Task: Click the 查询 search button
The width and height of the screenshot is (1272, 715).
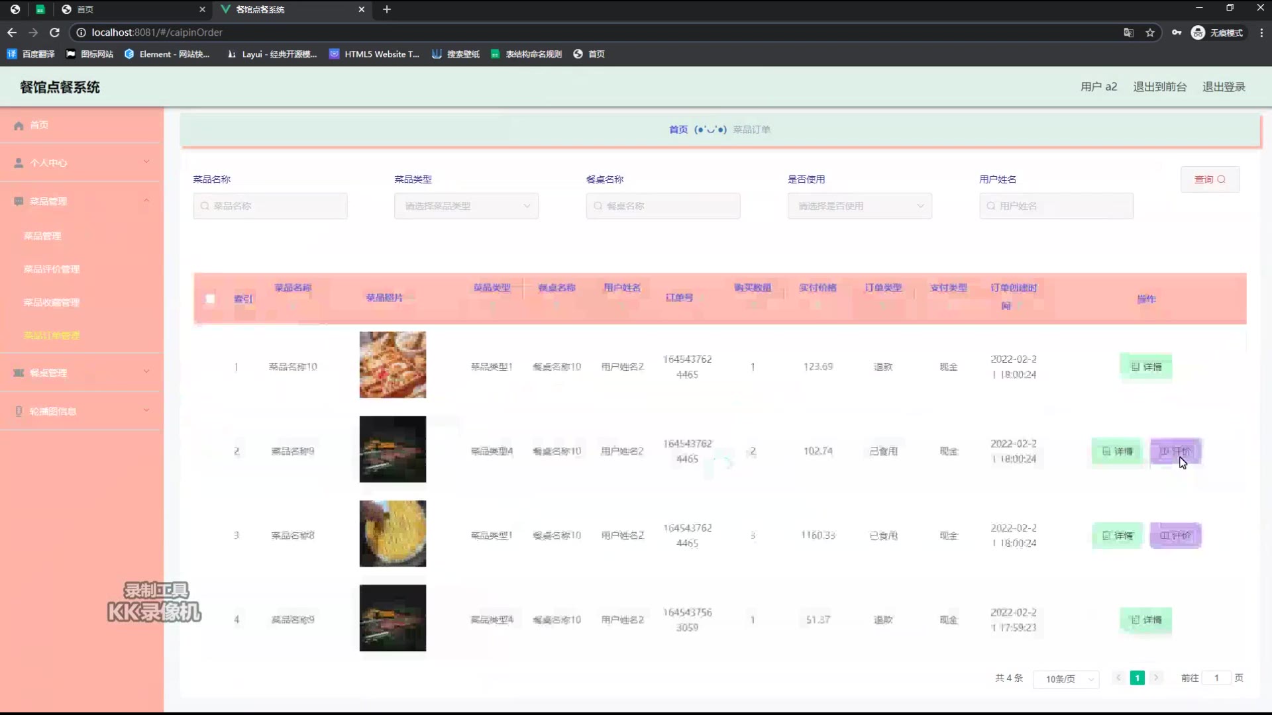Action: pyautogui.click(x=1210, y=179)
